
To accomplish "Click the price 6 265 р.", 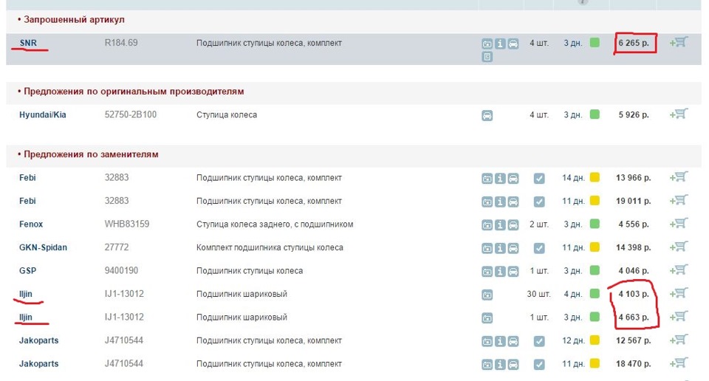I will 634,43.
